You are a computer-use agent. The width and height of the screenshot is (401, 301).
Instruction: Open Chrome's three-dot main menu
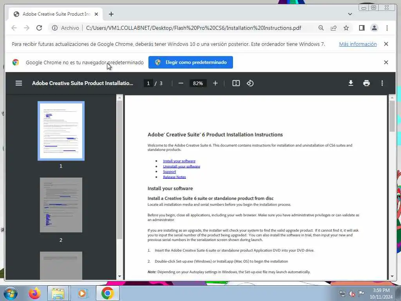(387, 28)
